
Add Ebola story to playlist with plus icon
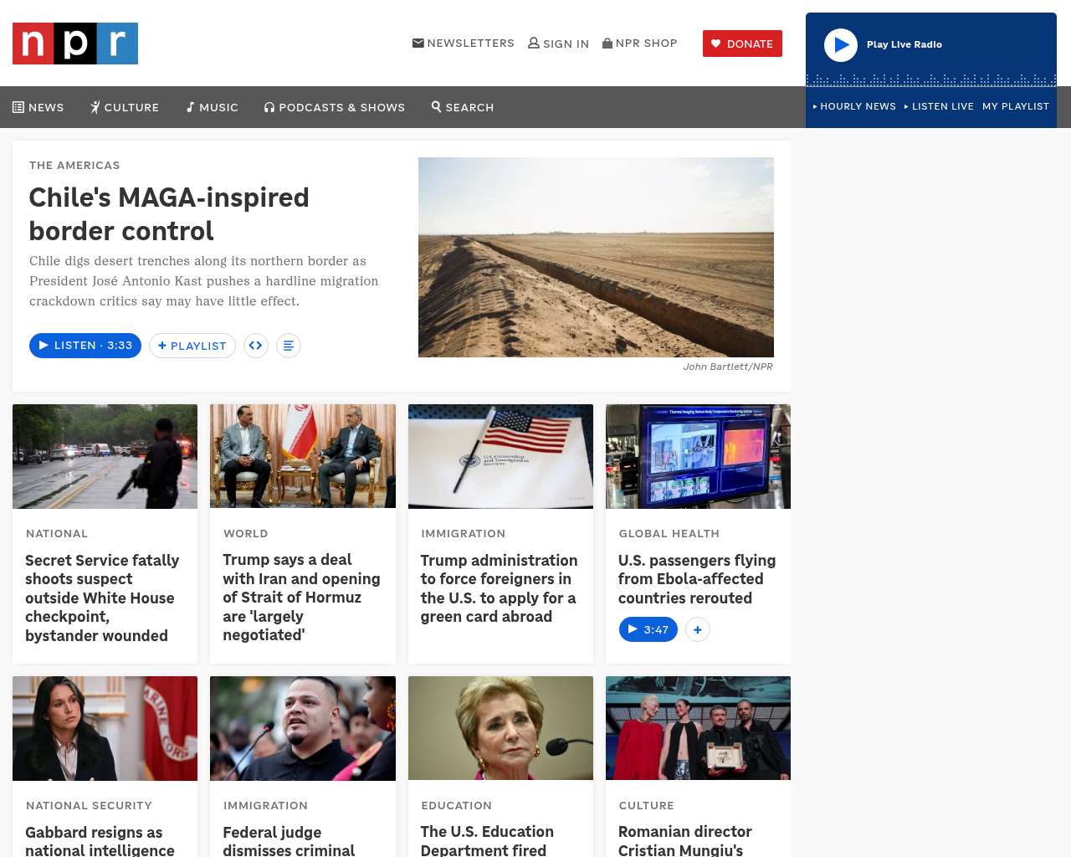(x=698, y=629)
